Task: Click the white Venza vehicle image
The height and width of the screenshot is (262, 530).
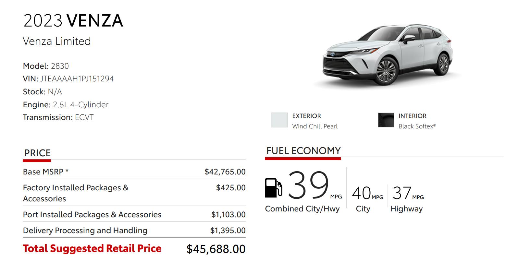Action: click(x=388, y=55)
